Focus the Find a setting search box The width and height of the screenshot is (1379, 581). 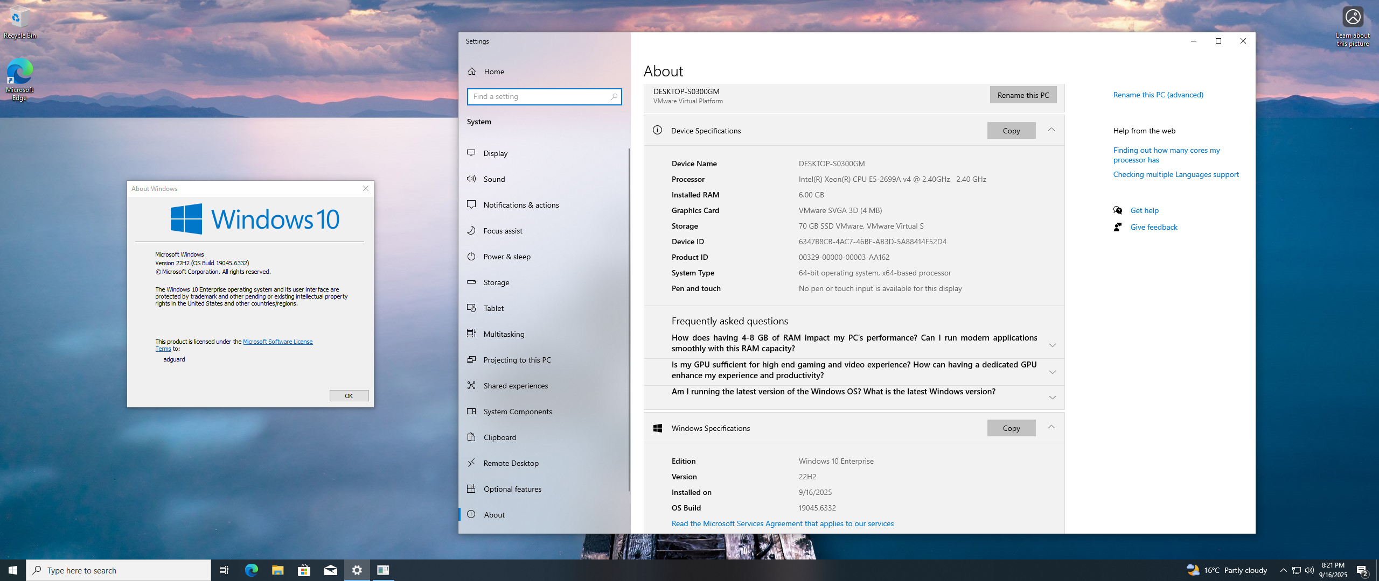[544, 97]
